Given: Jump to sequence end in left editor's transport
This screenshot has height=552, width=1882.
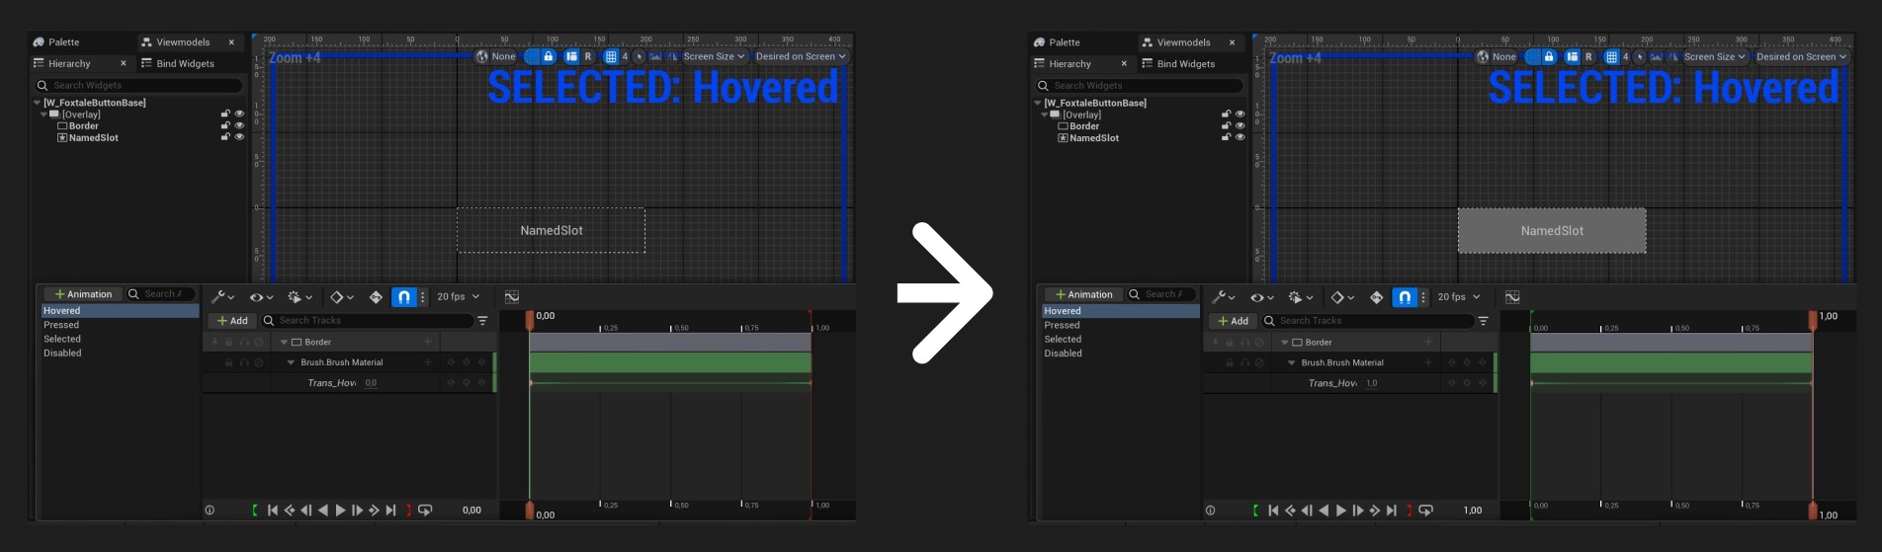Looking at the screenshot, I should pyautogui.click(x=391, y=511).
